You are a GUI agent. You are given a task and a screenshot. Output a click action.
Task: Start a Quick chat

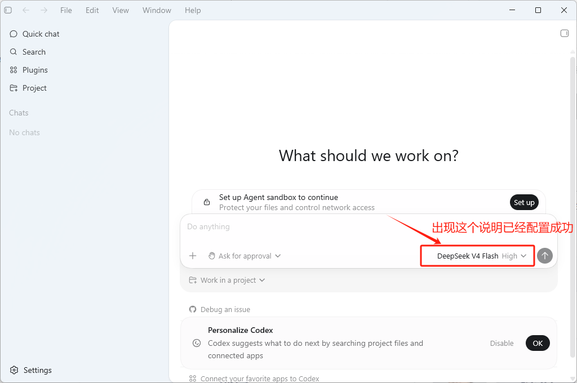(x=34, y=34)
